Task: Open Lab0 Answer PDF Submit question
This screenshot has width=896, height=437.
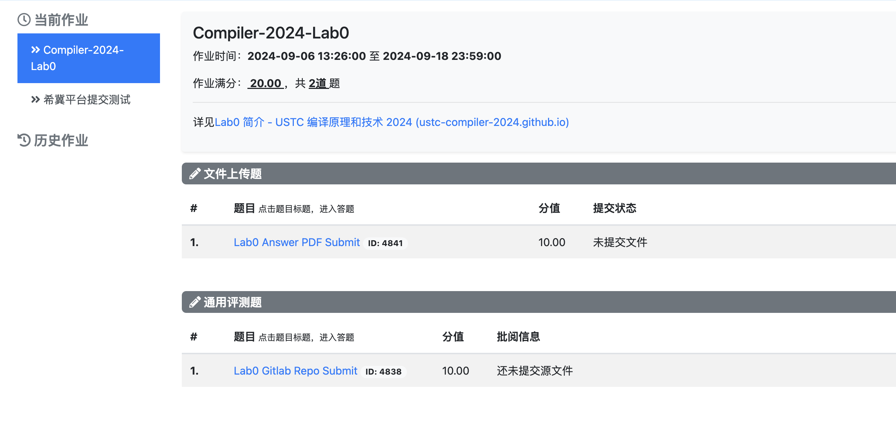Action: [x=297, y=242]
